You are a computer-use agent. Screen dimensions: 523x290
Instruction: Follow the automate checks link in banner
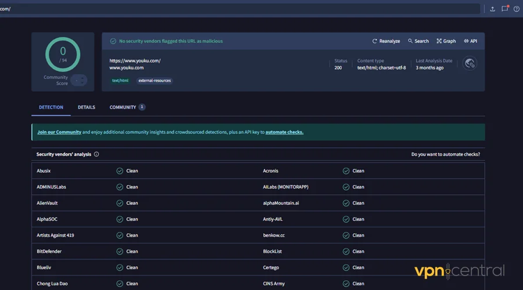[284, 132]
